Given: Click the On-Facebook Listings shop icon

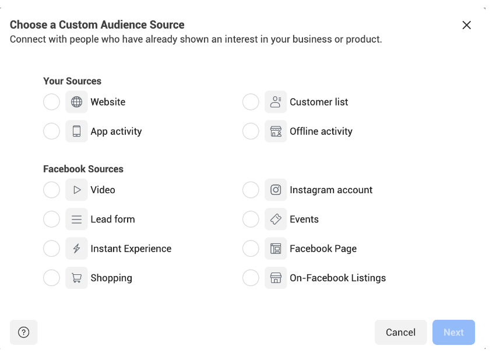Looking at the screenshot, I should (x=276, y=278).
